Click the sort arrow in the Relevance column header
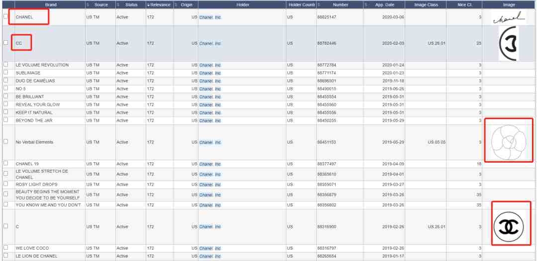537x261 pixels. pyautogui.click(x=148, y=5)
